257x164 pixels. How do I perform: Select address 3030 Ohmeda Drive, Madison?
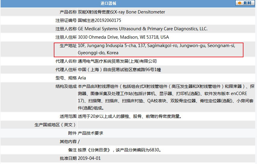pyautogui.click(x=123, y=37)
